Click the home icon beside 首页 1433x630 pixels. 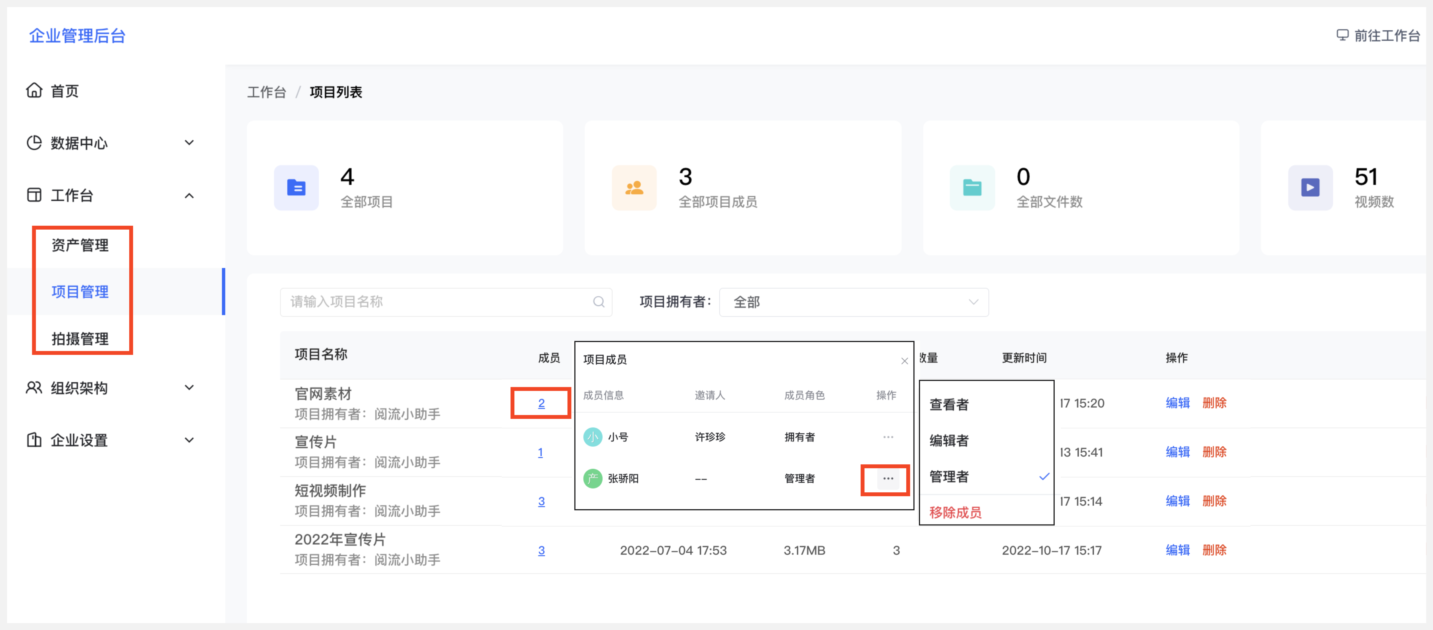tap(34, 90)
